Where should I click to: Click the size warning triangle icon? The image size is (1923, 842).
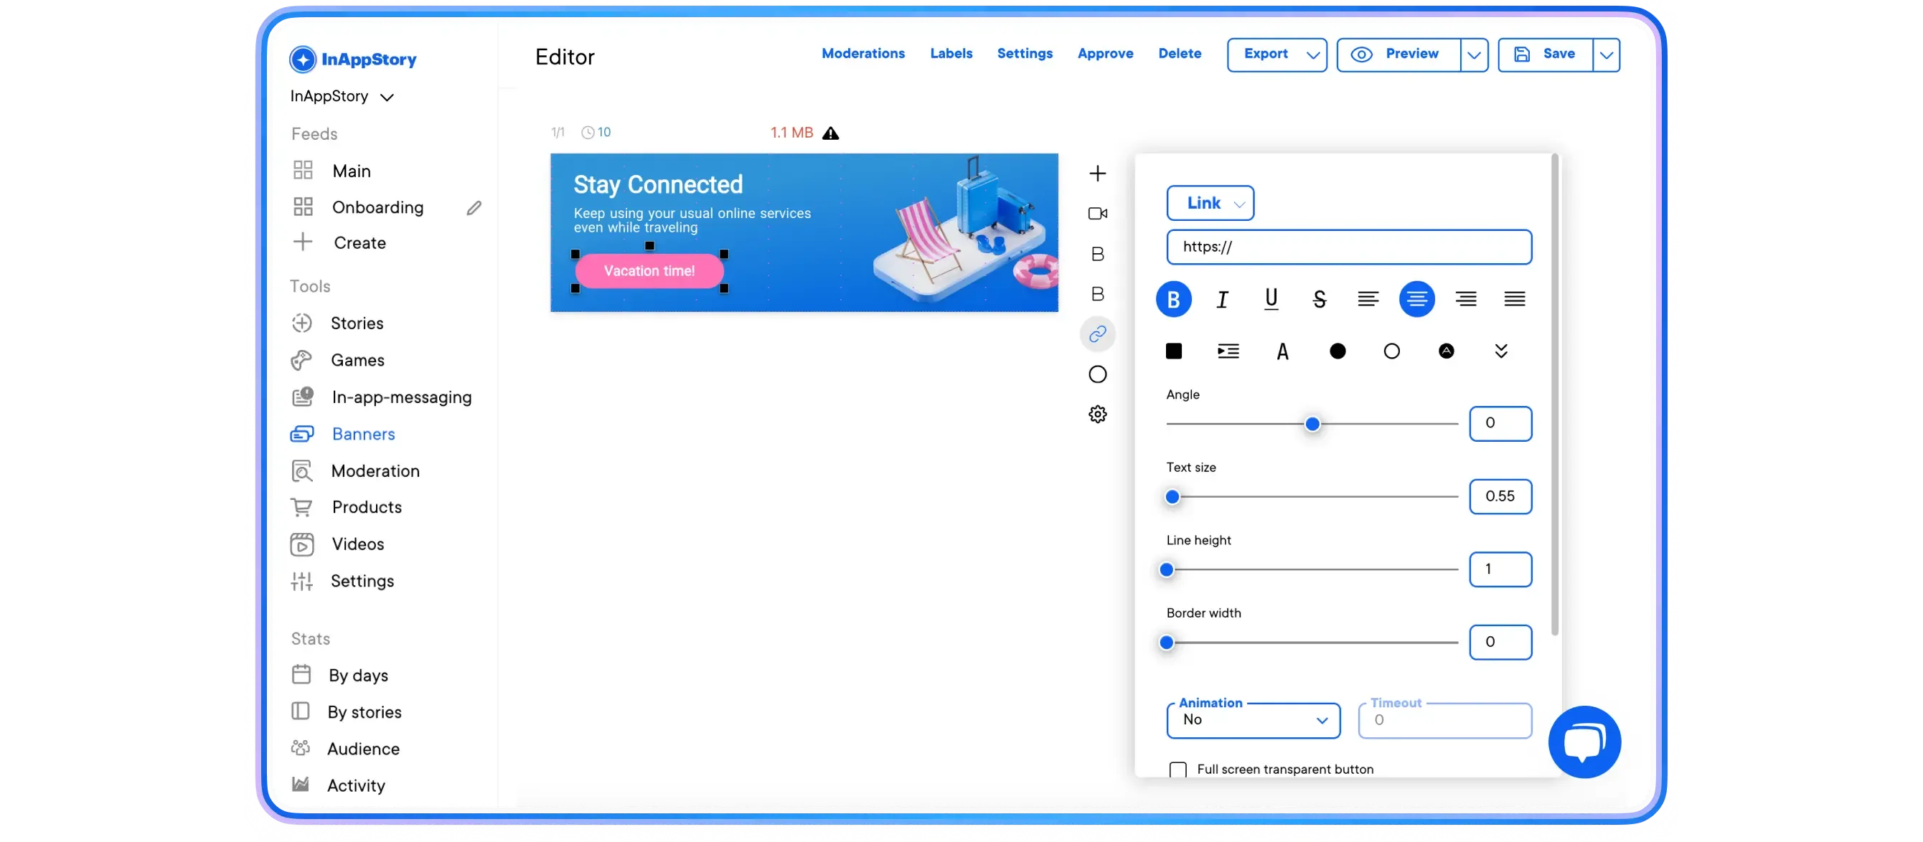(x=830, y=133)
